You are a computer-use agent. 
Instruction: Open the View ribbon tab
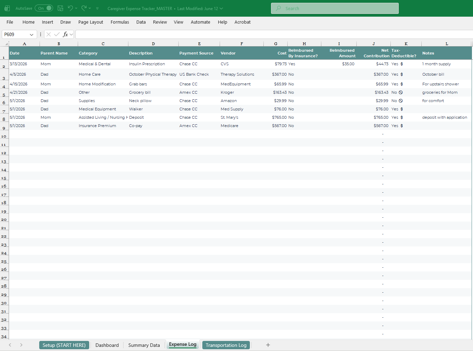pos(178,22)
